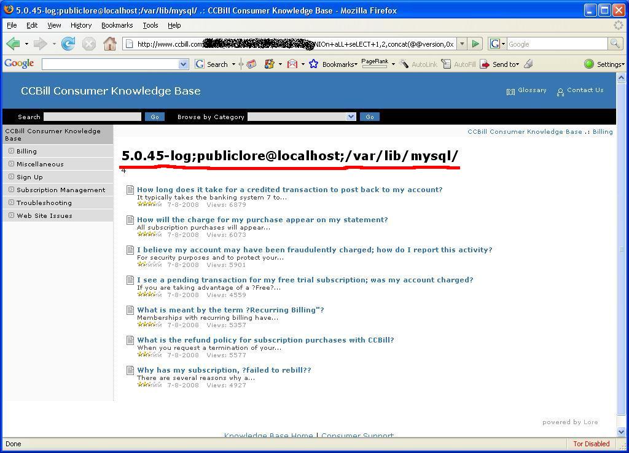This screenshot has height=453, width=629.
Task: Open the Back button history dropdown arrow
Action: (x=26, y=44)
